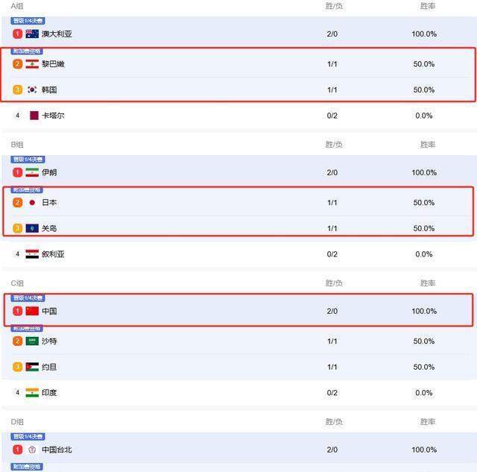
Task: Click the Saudi Arabia flag icon
Action: (x=32, y=341)
